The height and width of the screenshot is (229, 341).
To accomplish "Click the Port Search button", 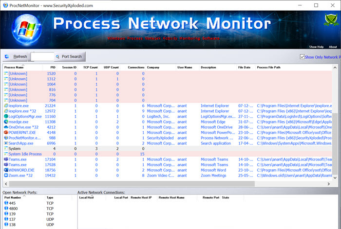I will tap(70, 57).
